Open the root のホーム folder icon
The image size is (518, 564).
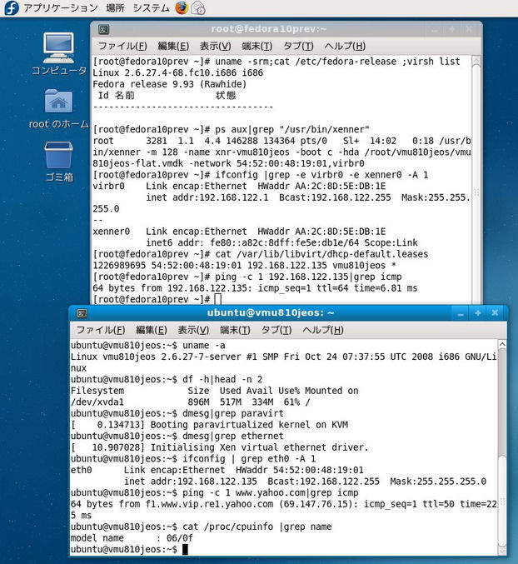pos(58,108)
